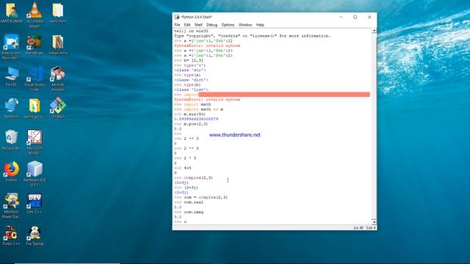Screen dimensions: 470x264
Task: Select the Firefox desktop shortcut
Action: (12, 172)
